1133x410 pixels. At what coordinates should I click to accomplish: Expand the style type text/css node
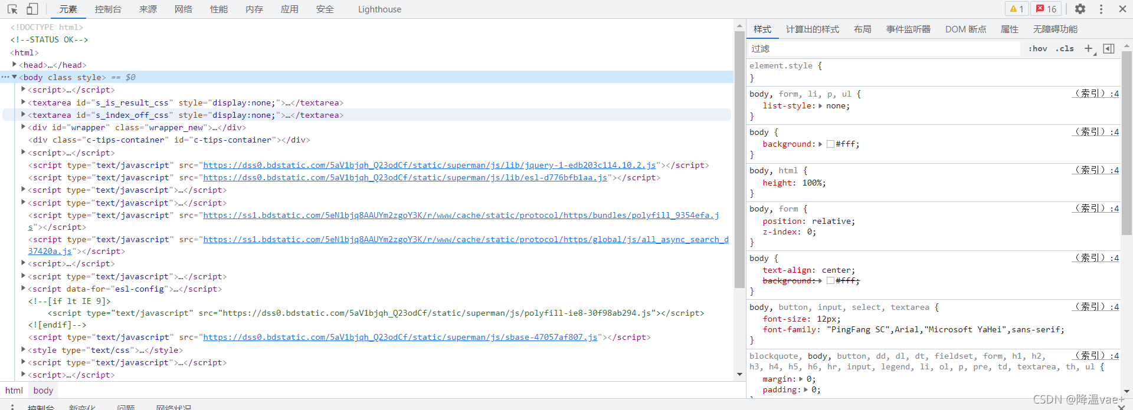[x=23, y=349]
